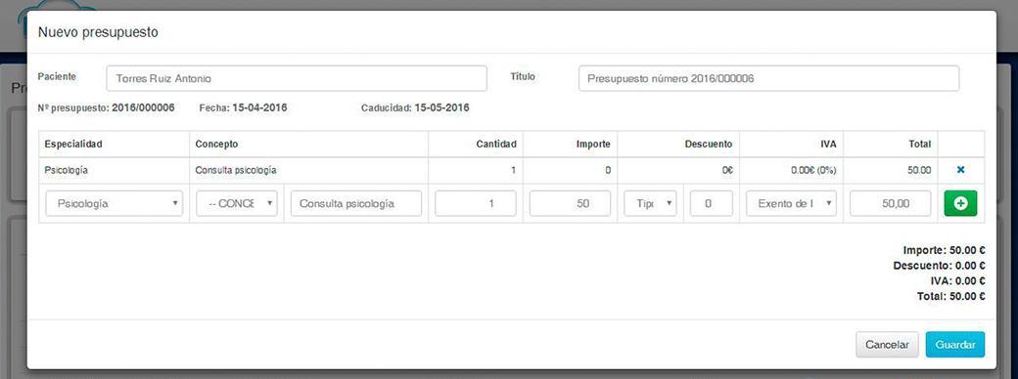The width and height of the screenshot is (1018, 379).
Task: Click the Cancelar button
Action: [x=888, y=345]
